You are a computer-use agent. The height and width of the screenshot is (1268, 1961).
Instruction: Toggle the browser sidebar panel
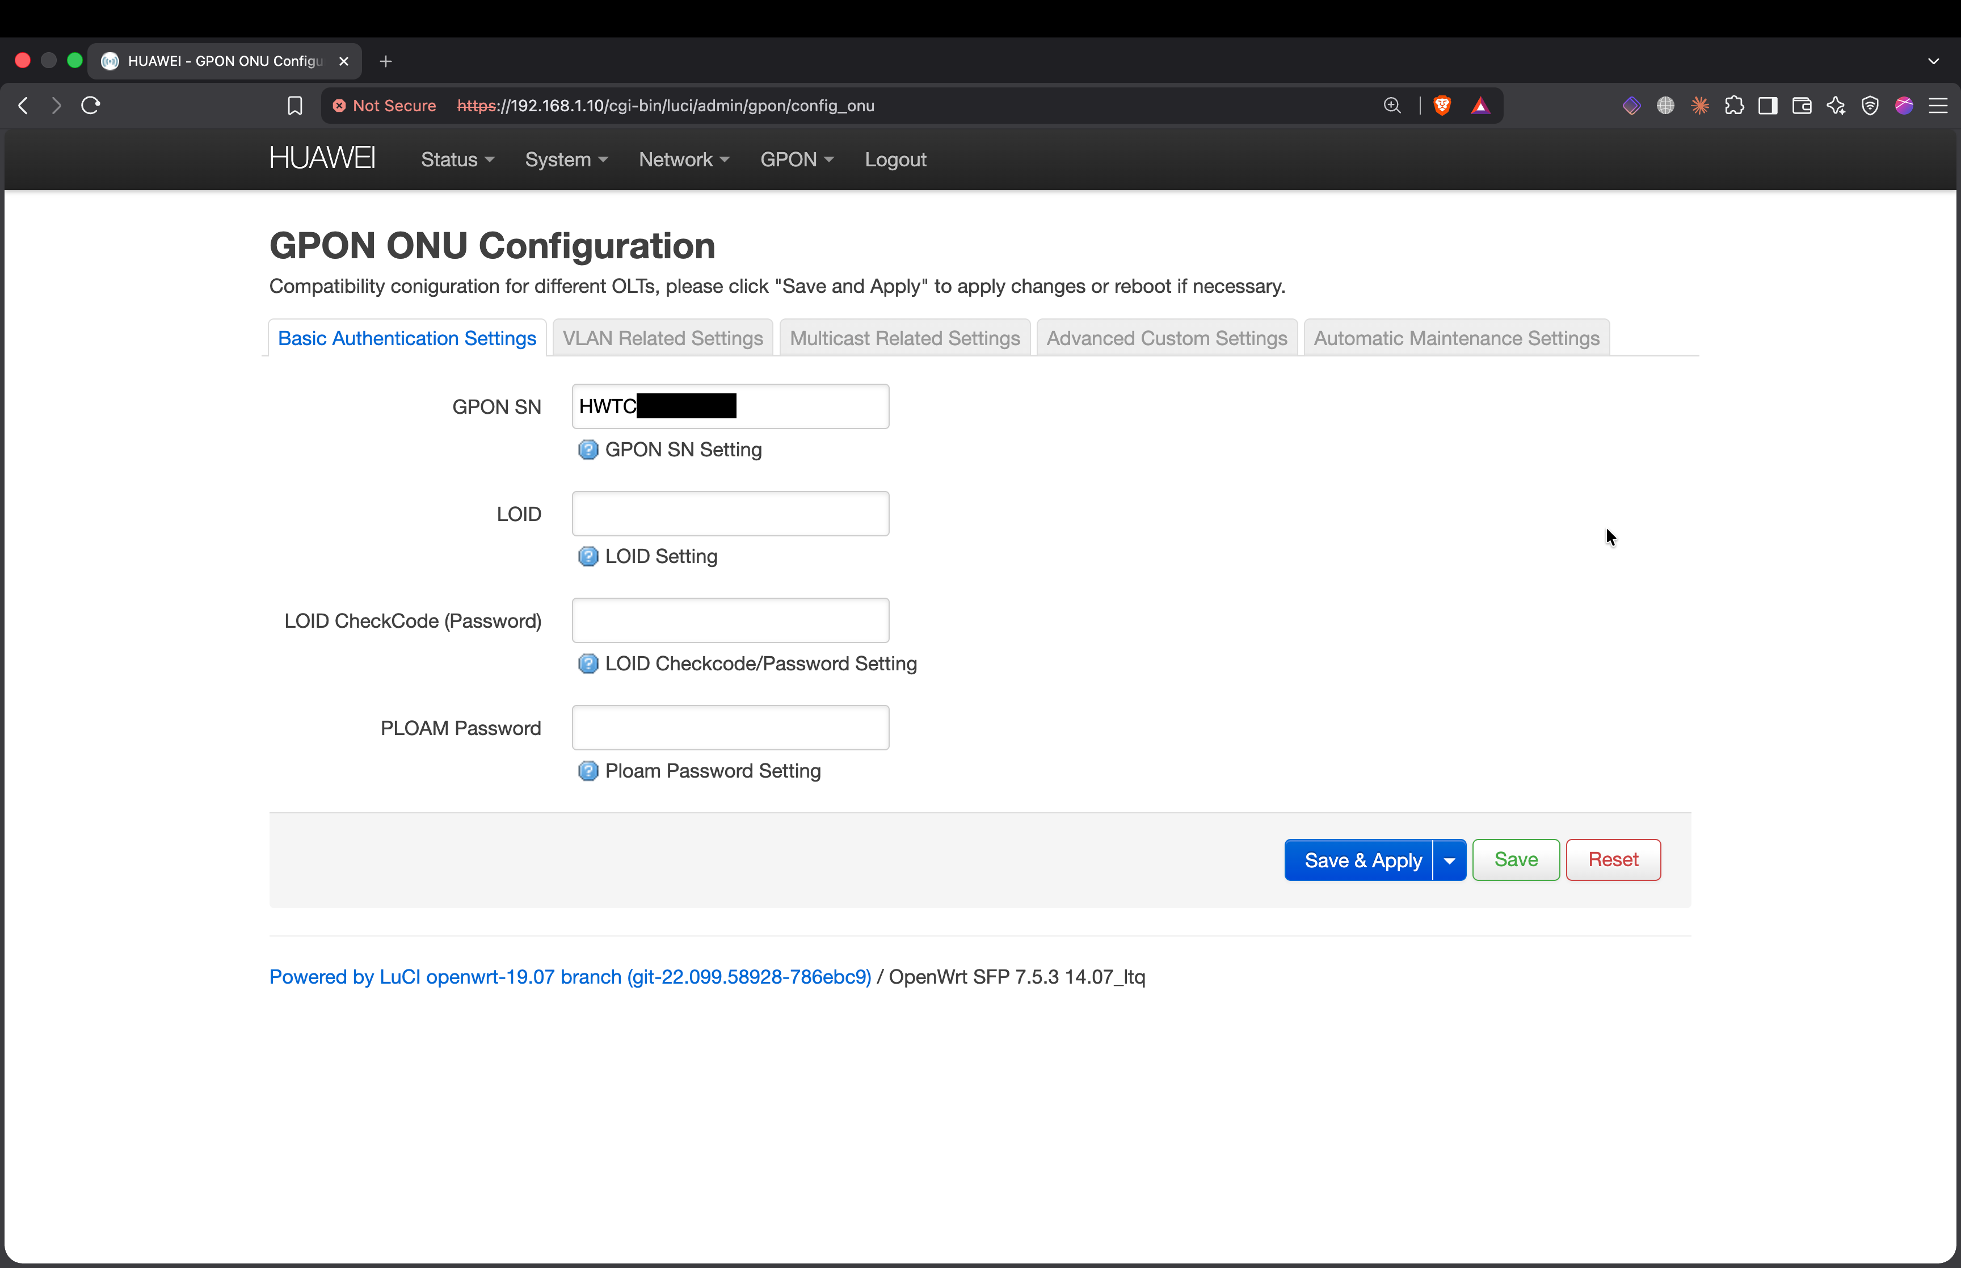1768,106
